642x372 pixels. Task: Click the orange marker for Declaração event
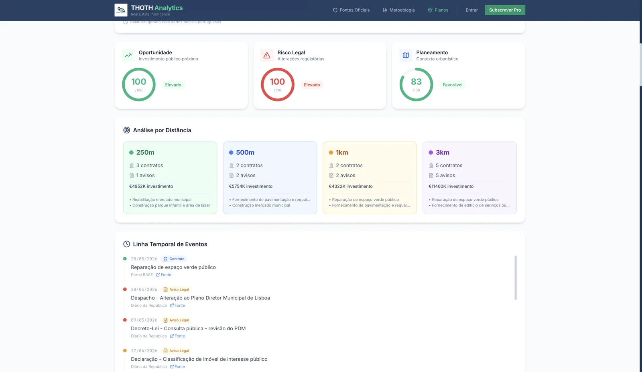(125, 351)
